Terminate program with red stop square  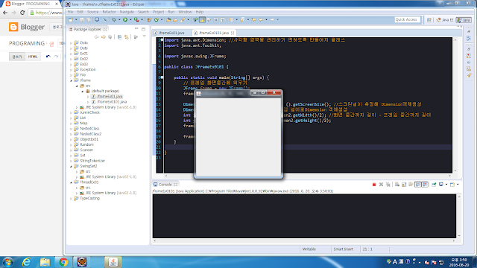[374, 185]
